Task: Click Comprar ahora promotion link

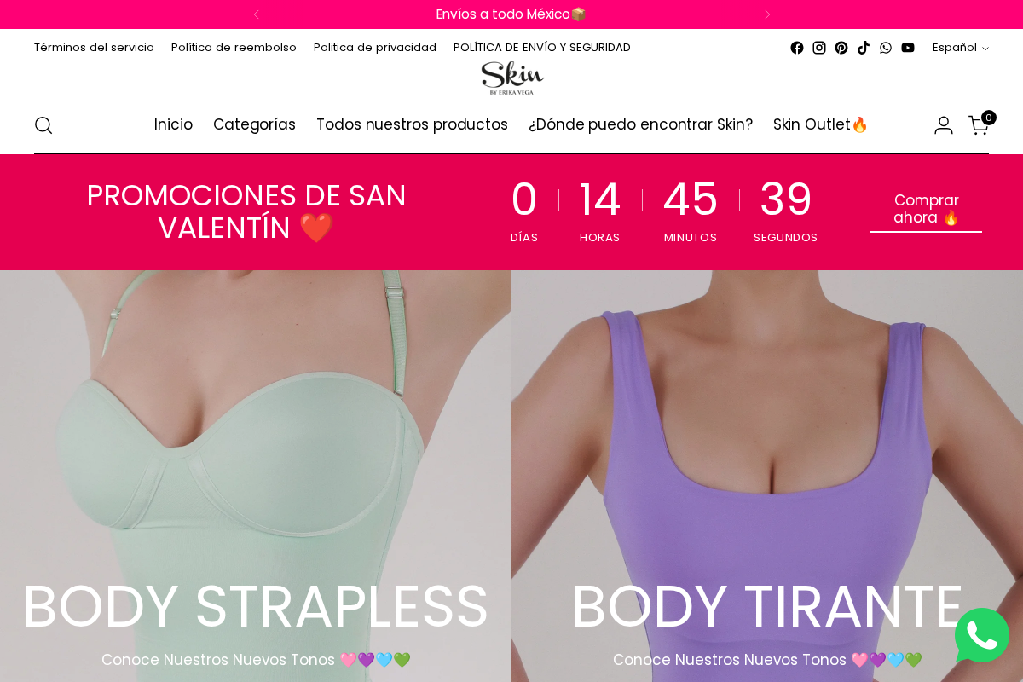Action: [x=926, y=210]
